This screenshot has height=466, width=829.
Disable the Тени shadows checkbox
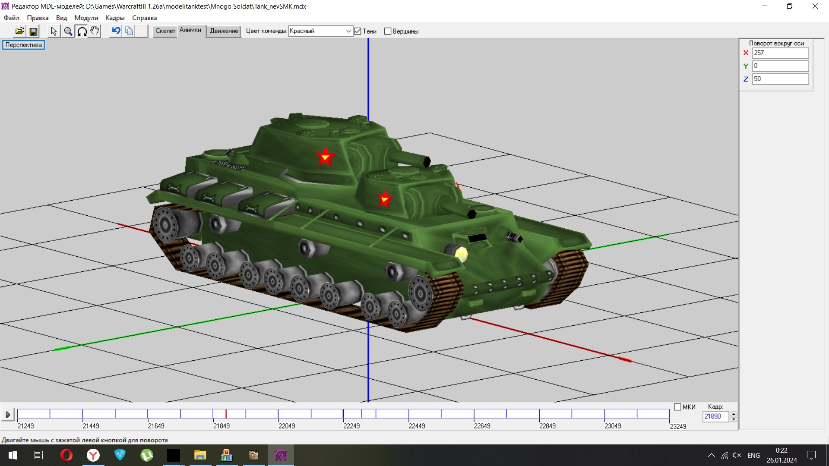[x=358, y=31]
